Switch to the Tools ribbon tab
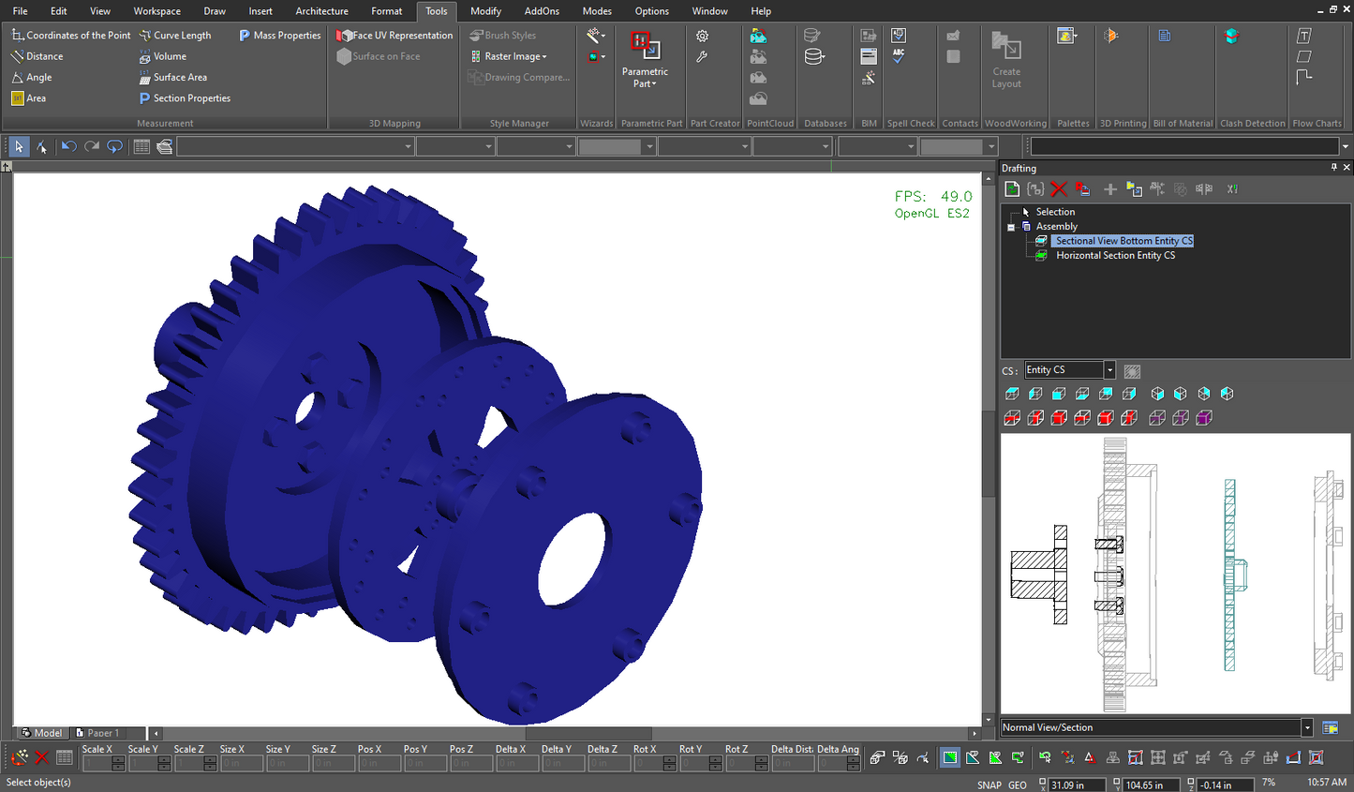This screenshot has width=1354, height=792. (x=436, y=11)
